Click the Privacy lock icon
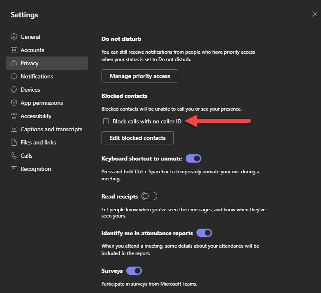The width and height of the screenshot is (321, 293). point(14,63)
